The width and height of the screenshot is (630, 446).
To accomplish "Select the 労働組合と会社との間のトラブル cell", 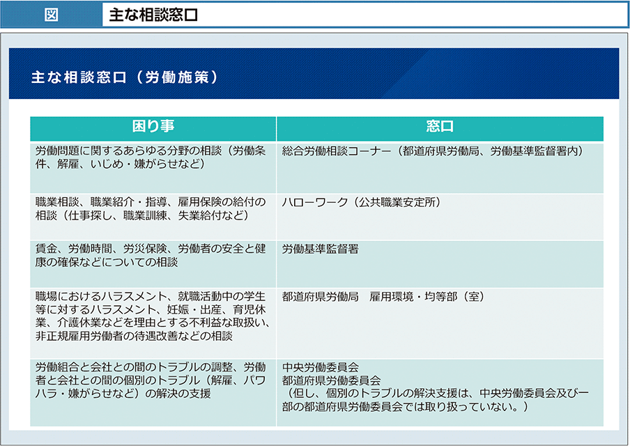I will pos(151,380).
